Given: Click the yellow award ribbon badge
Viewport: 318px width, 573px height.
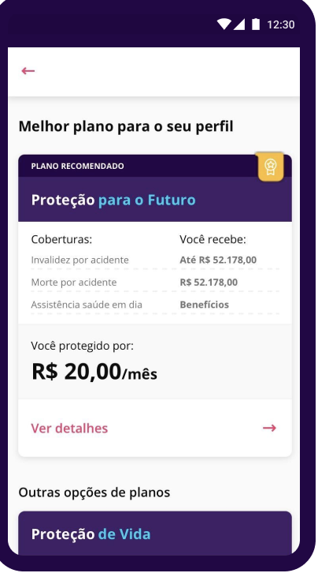Looking at the screenshot, I should tap(270, 167).
